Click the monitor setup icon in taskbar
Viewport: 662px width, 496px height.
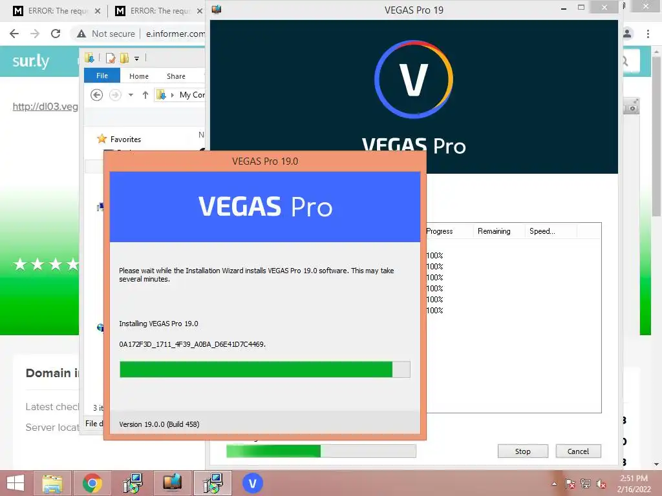[172, 483]
